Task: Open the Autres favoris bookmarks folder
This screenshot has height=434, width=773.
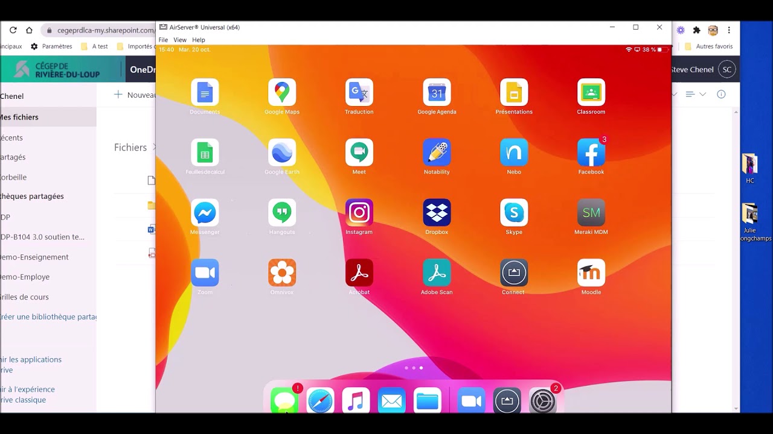Action: 709,46
